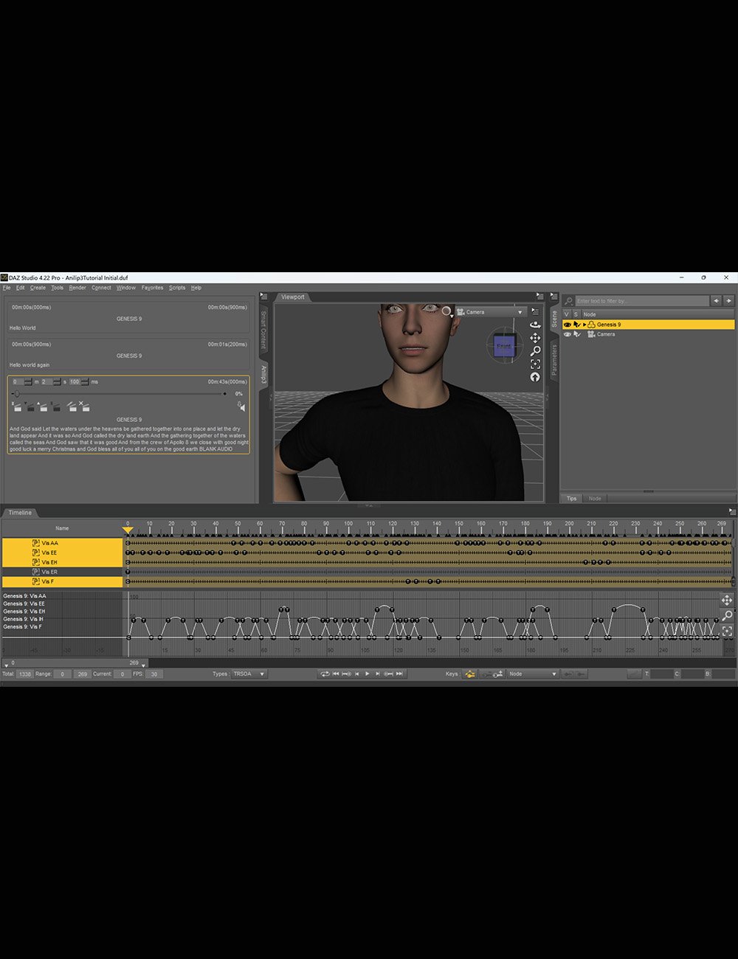Hide Genesis 9 using its eye toggle

tap(567, 324)
